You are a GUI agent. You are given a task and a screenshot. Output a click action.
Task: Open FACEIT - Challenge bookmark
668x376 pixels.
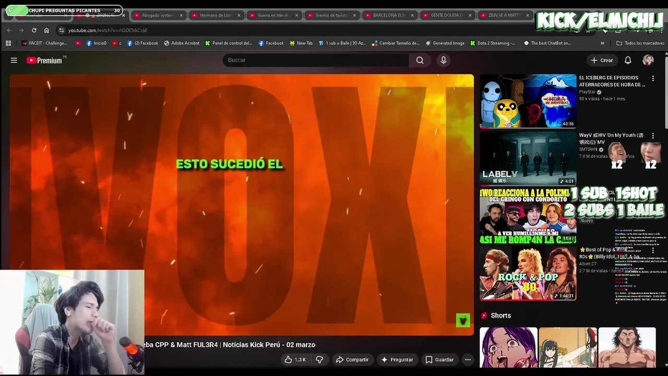coord(44,43)
